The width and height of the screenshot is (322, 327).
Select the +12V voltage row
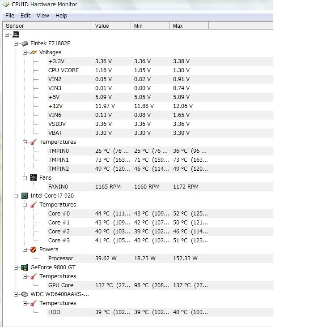(x=160, y=106)
